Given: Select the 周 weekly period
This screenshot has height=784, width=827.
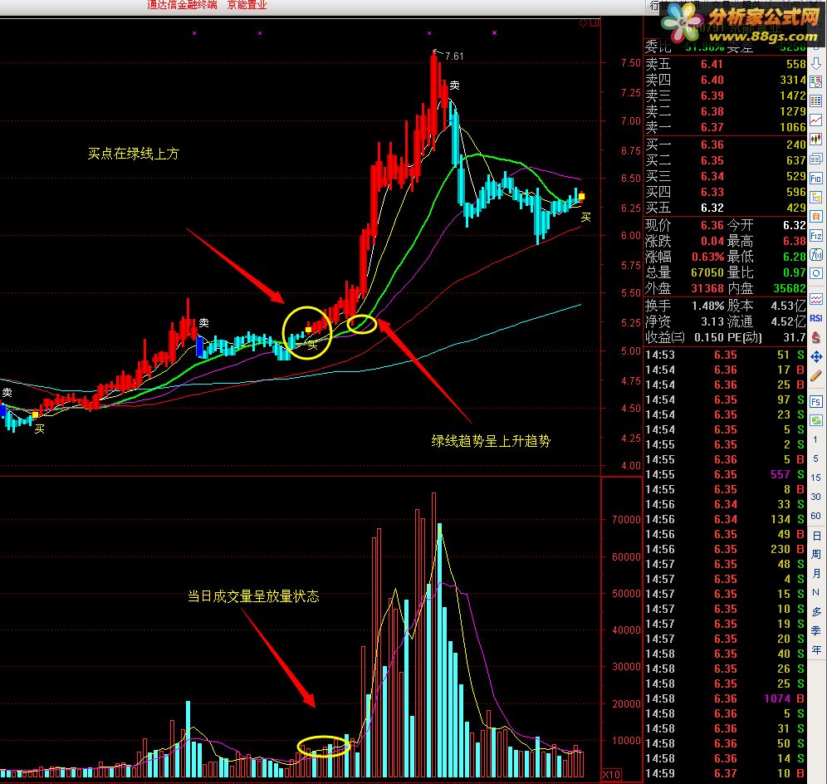Looking at the screenshot, I should [x=816, y=555].
